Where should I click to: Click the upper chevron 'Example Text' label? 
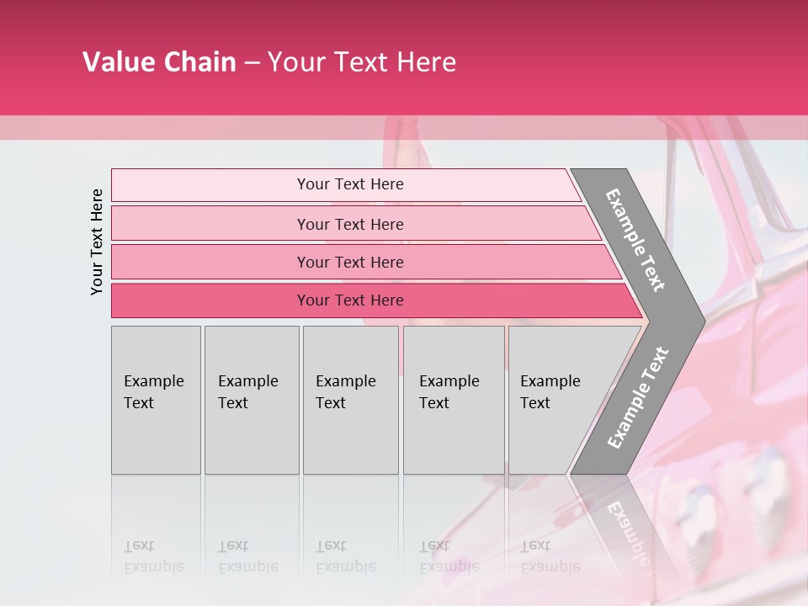(635, 240)
